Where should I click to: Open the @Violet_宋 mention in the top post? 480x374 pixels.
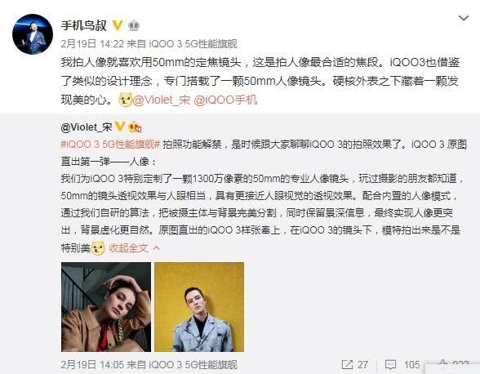162,100
